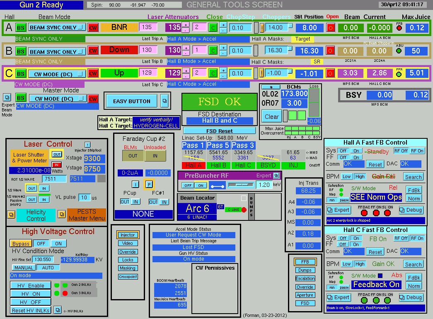Open display icon left of Helicity Control

(11, 214)
